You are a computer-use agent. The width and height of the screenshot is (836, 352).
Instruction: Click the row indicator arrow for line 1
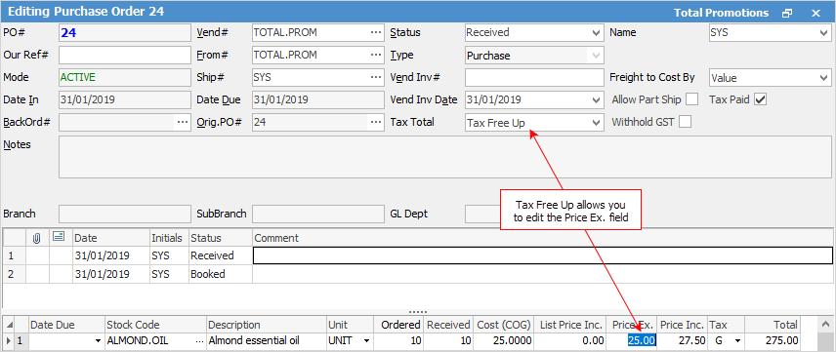(8, 341)
